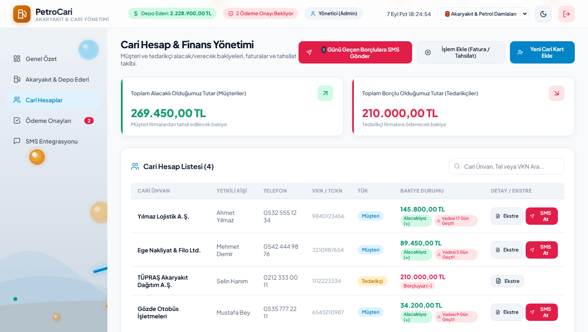This screenshot has height=332, width=588.
Task: Click the fuel pump icon beside Akaryakıt & Depo Ederi
Action: pos(17,79)
